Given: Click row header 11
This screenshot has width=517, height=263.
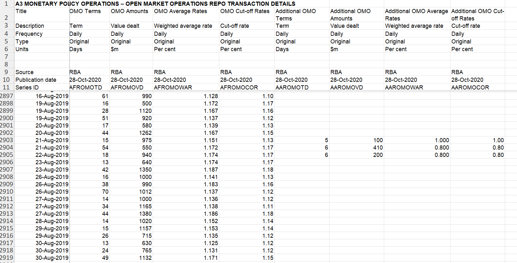Looking at the screenshot, I should click(7, 87).
